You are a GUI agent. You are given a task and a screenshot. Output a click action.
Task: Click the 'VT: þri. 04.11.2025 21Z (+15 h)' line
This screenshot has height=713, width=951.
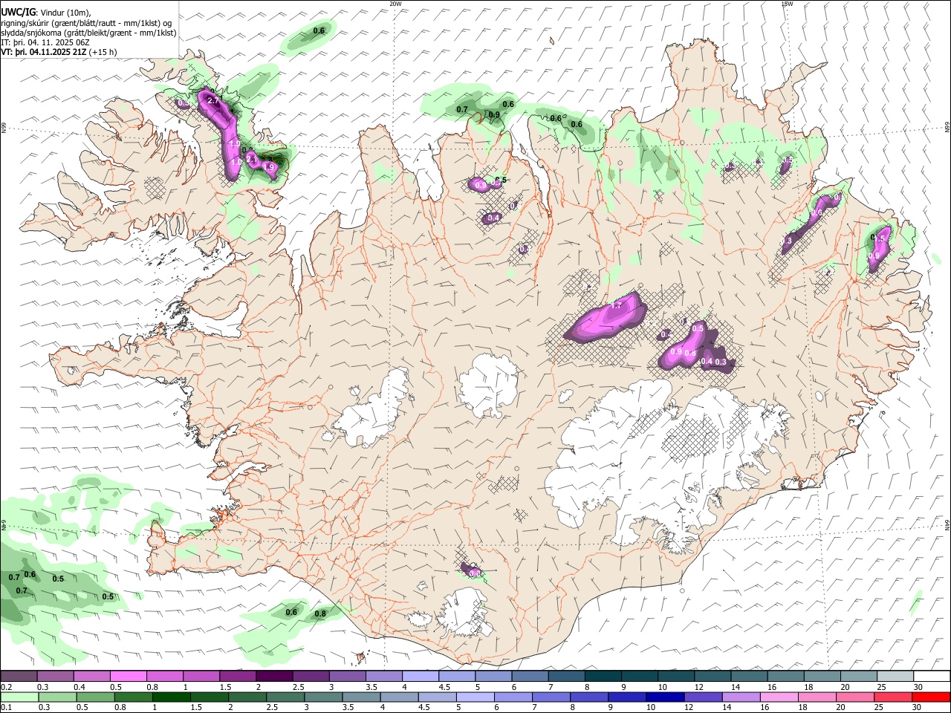tap(59, 52)
